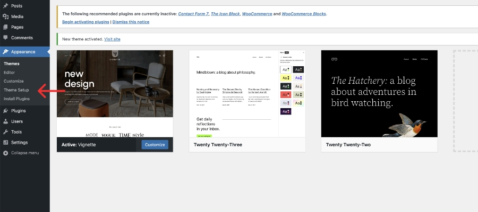This screenshot has width=478, height=212.
Task: Click the Users person icon
Action: coord(5,121)
